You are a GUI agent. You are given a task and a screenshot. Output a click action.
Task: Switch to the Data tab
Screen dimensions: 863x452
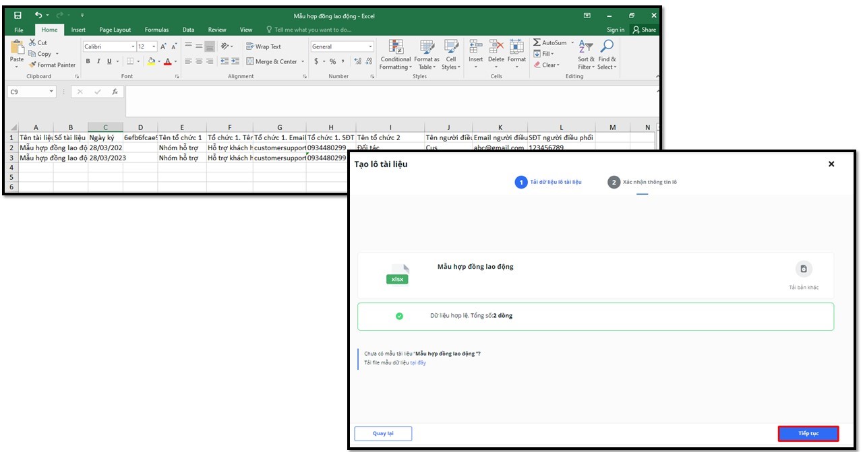[x=188, y=30]
